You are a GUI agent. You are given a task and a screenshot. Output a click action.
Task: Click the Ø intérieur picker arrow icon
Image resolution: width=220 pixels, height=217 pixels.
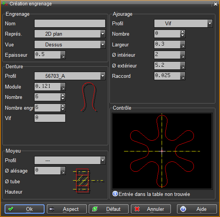point(182,55)
